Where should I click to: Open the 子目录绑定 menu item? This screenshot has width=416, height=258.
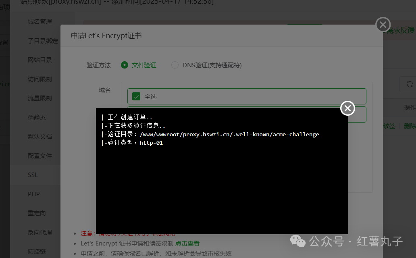click(43, 41)
